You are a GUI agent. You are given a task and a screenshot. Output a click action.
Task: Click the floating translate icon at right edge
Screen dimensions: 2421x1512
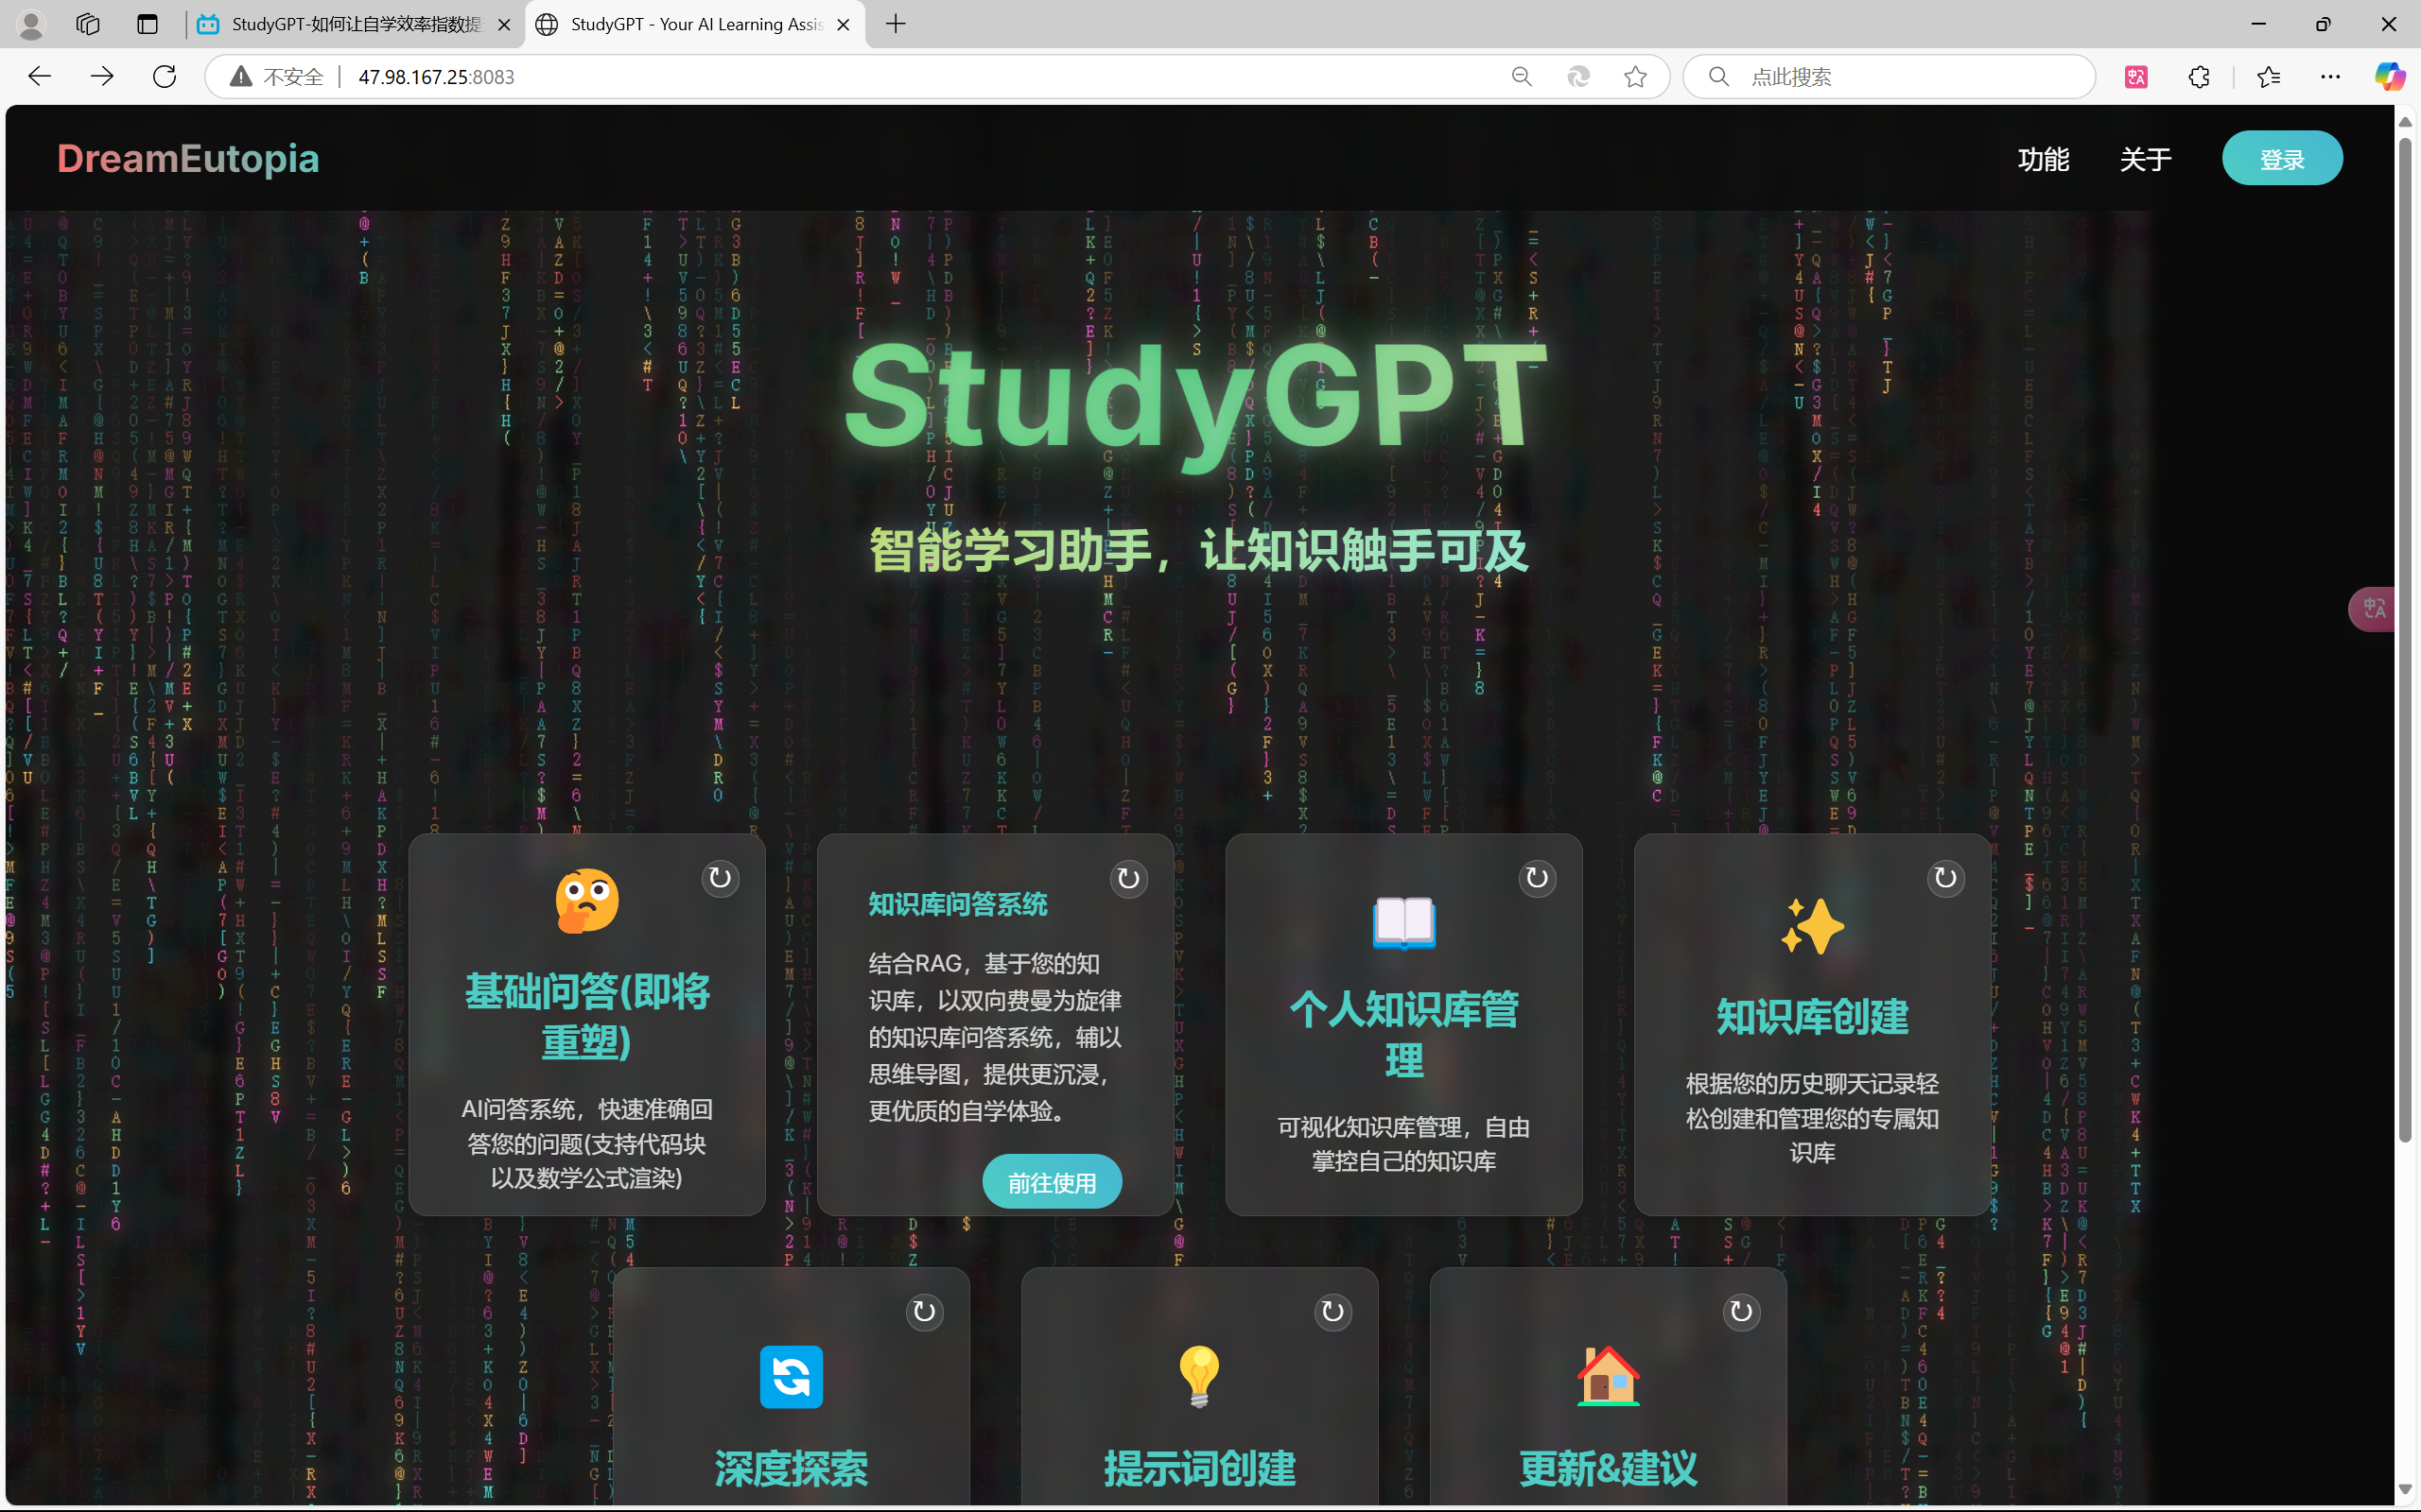[x=2375, y=608]
